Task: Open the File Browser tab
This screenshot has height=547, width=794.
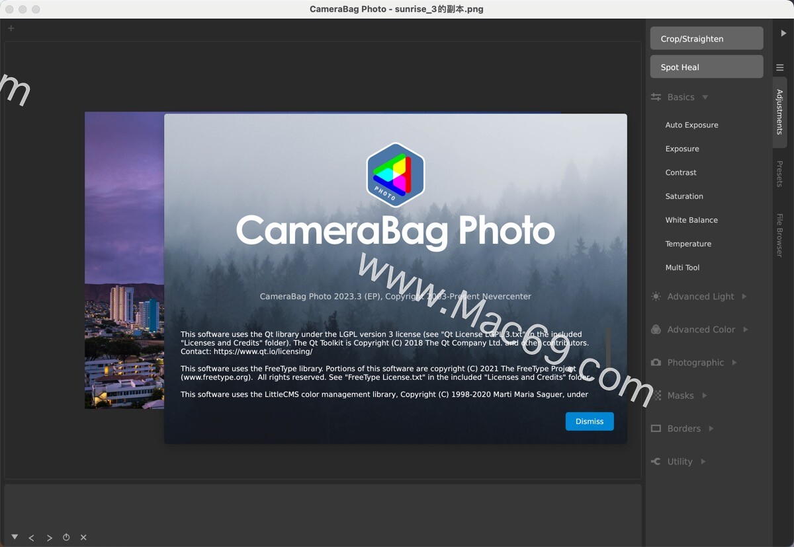Action: [780, 235]
